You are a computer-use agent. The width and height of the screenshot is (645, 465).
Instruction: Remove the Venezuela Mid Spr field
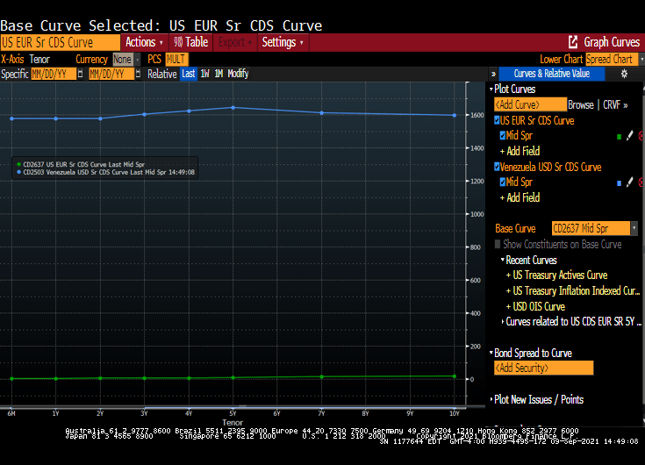click(x=641, y=182)
